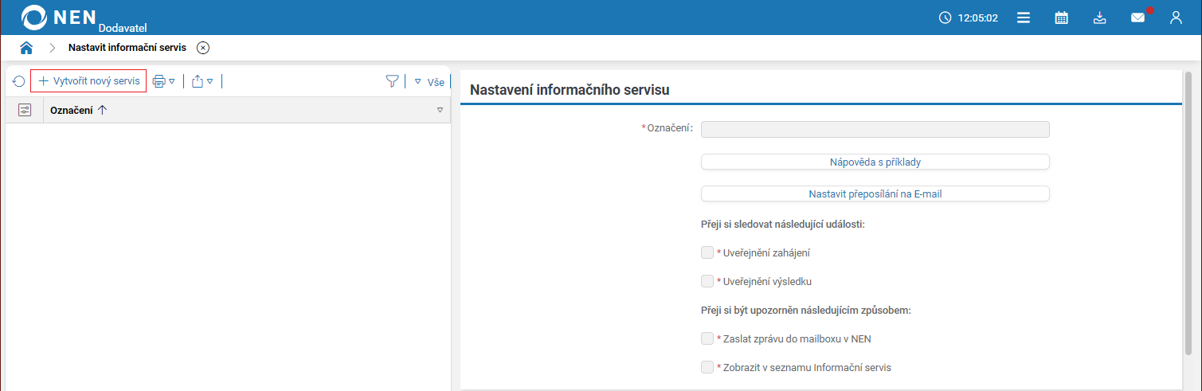Click the home icon in breadcrumb

(26, 48)
